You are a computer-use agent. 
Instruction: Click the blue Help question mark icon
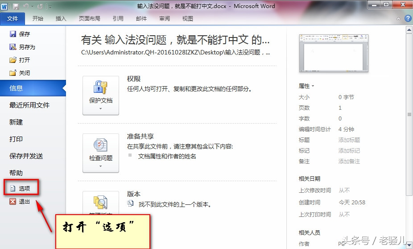pyautogui.click(x=408, y=18)
